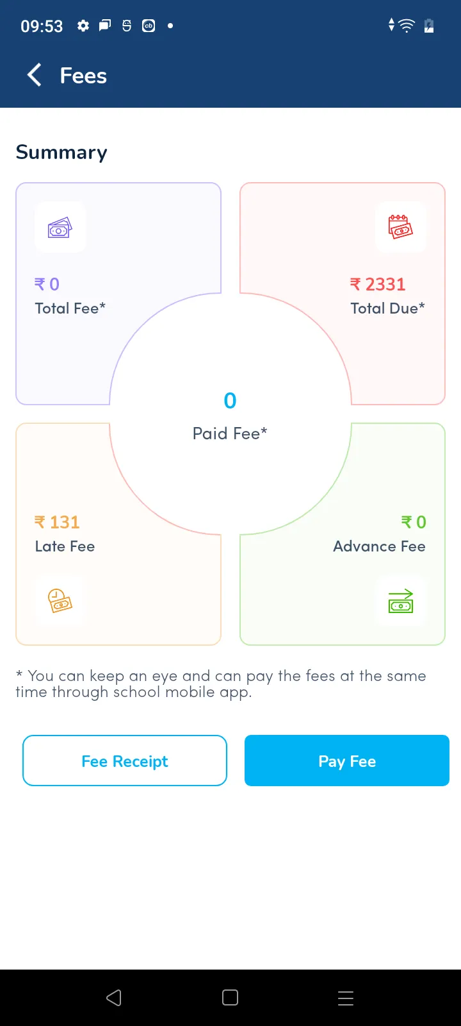Open the Fee Receipt button
Image resolution: width=461 pixels, height=1026 pixels.
point(125,761)
